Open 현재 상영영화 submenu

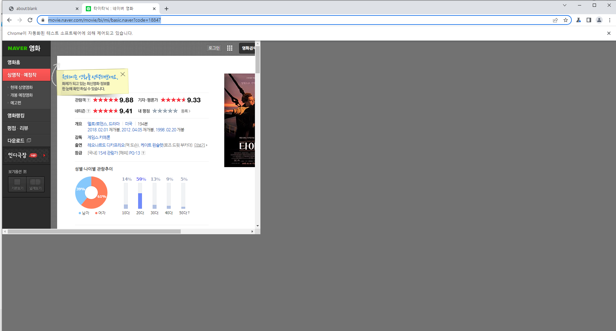tap(21, 87)
